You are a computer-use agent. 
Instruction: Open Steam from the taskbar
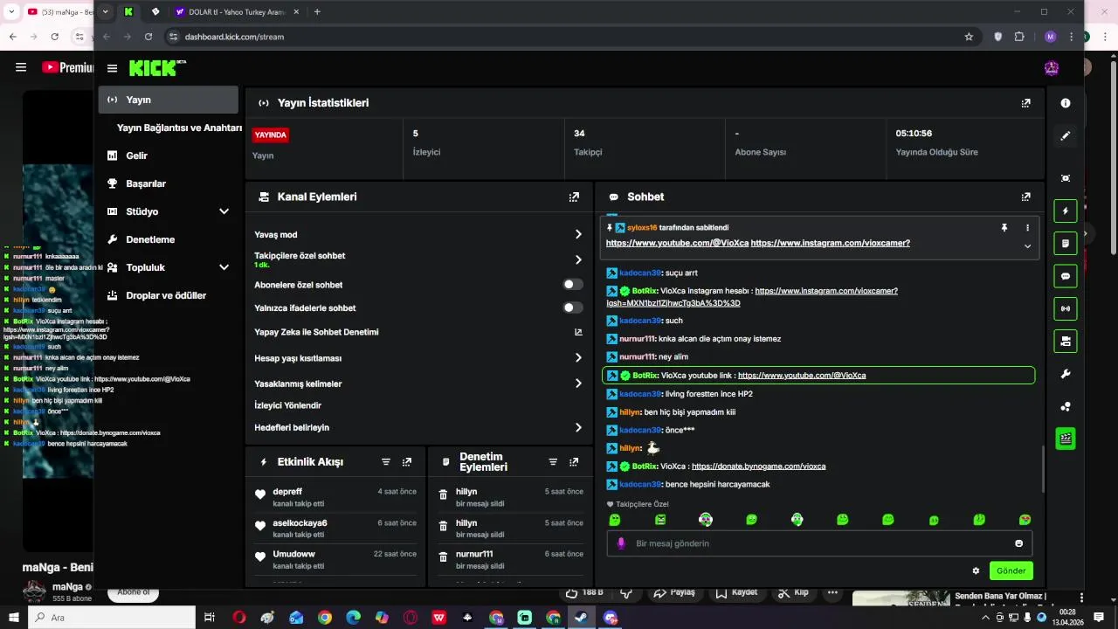pos(582,618)
